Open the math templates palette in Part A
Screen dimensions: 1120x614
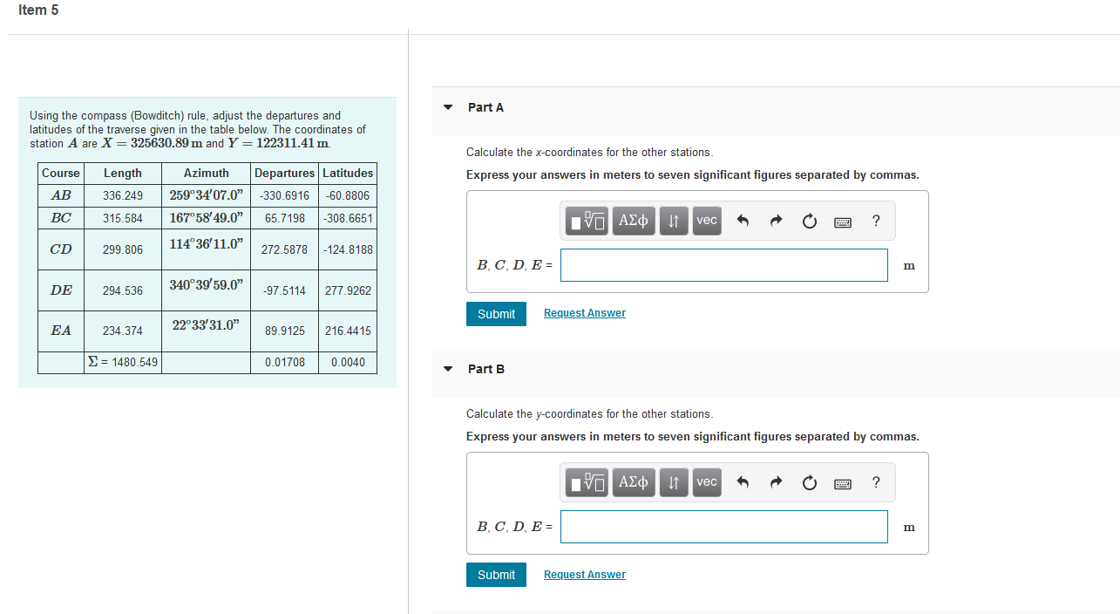click(x=586, y=221)
